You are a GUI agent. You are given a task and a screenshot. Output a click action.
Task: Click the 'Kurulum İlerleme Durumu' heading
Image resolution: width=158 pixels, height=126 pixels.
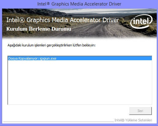[x=39, y=29]
